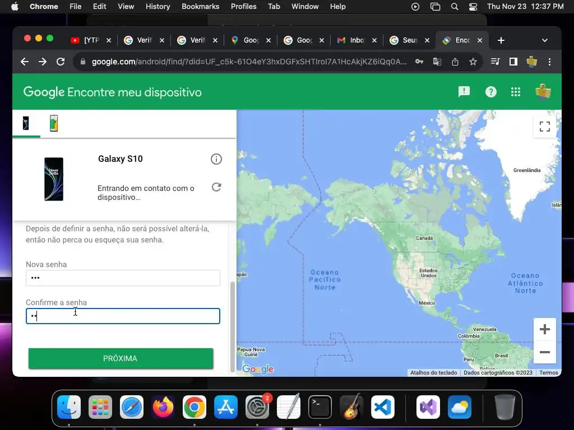Switch to the YTP YouTube tab

click(91, 40)
